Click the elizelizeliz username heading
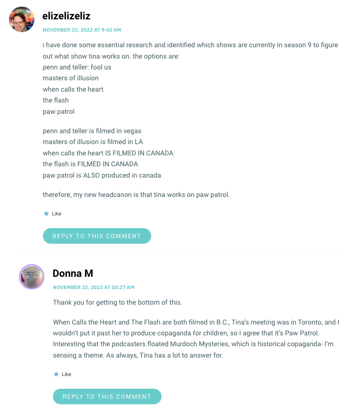 [x=67, y=16]
